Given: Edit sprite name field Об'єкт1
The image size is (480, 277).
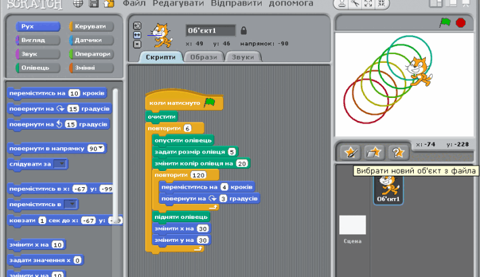Looking at the screenshot, I should click(211, 30).
